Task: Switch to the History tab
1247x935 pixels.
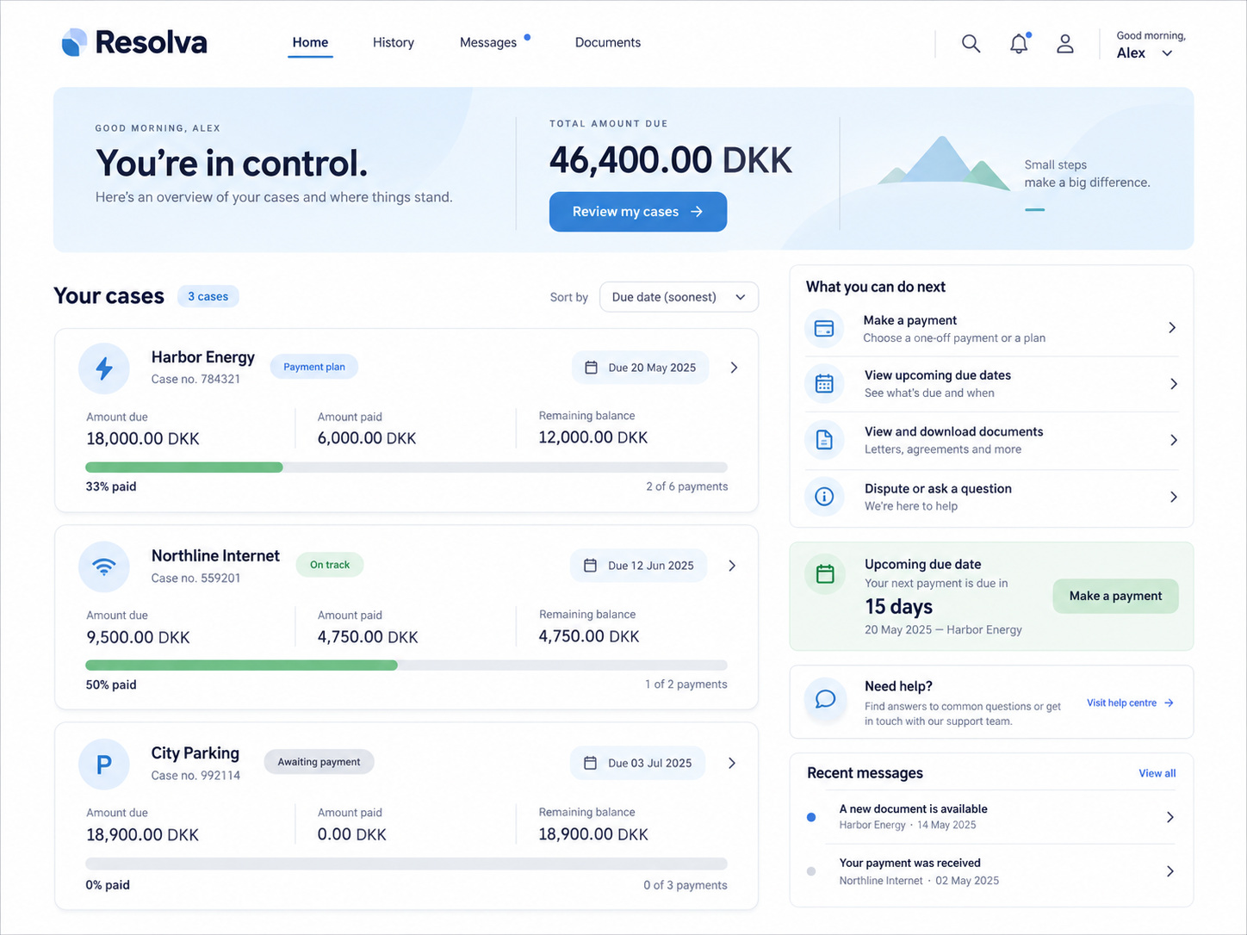Action: tap(394, 42)
